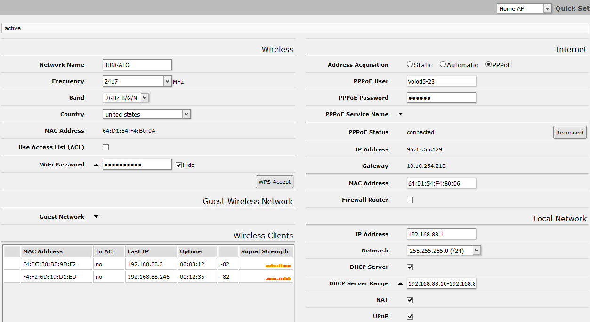Viewport: 590px width, 322px height.
Task: Select client row F4:F2:6D:19:D1:ED
Action: pos(148,277)
